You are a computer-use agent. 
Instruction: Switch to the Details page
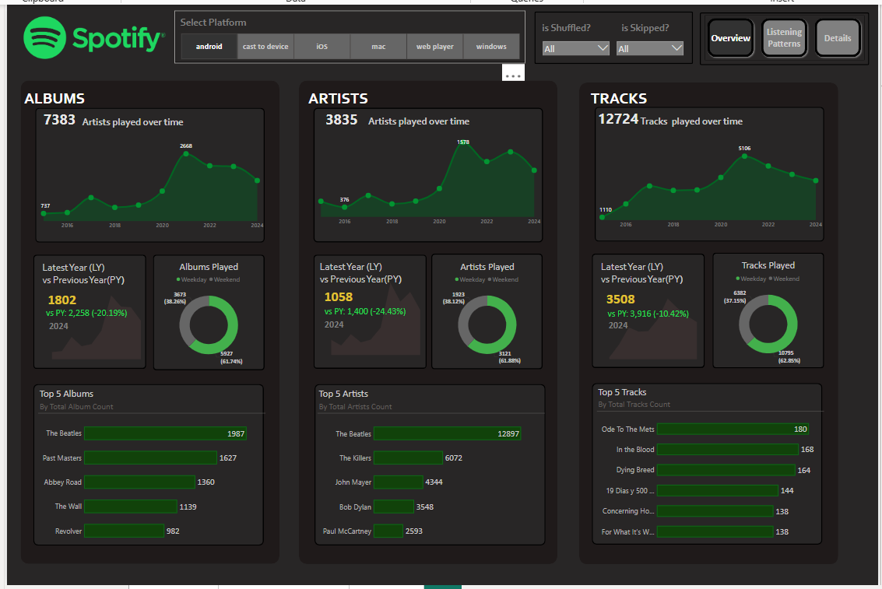838,38
